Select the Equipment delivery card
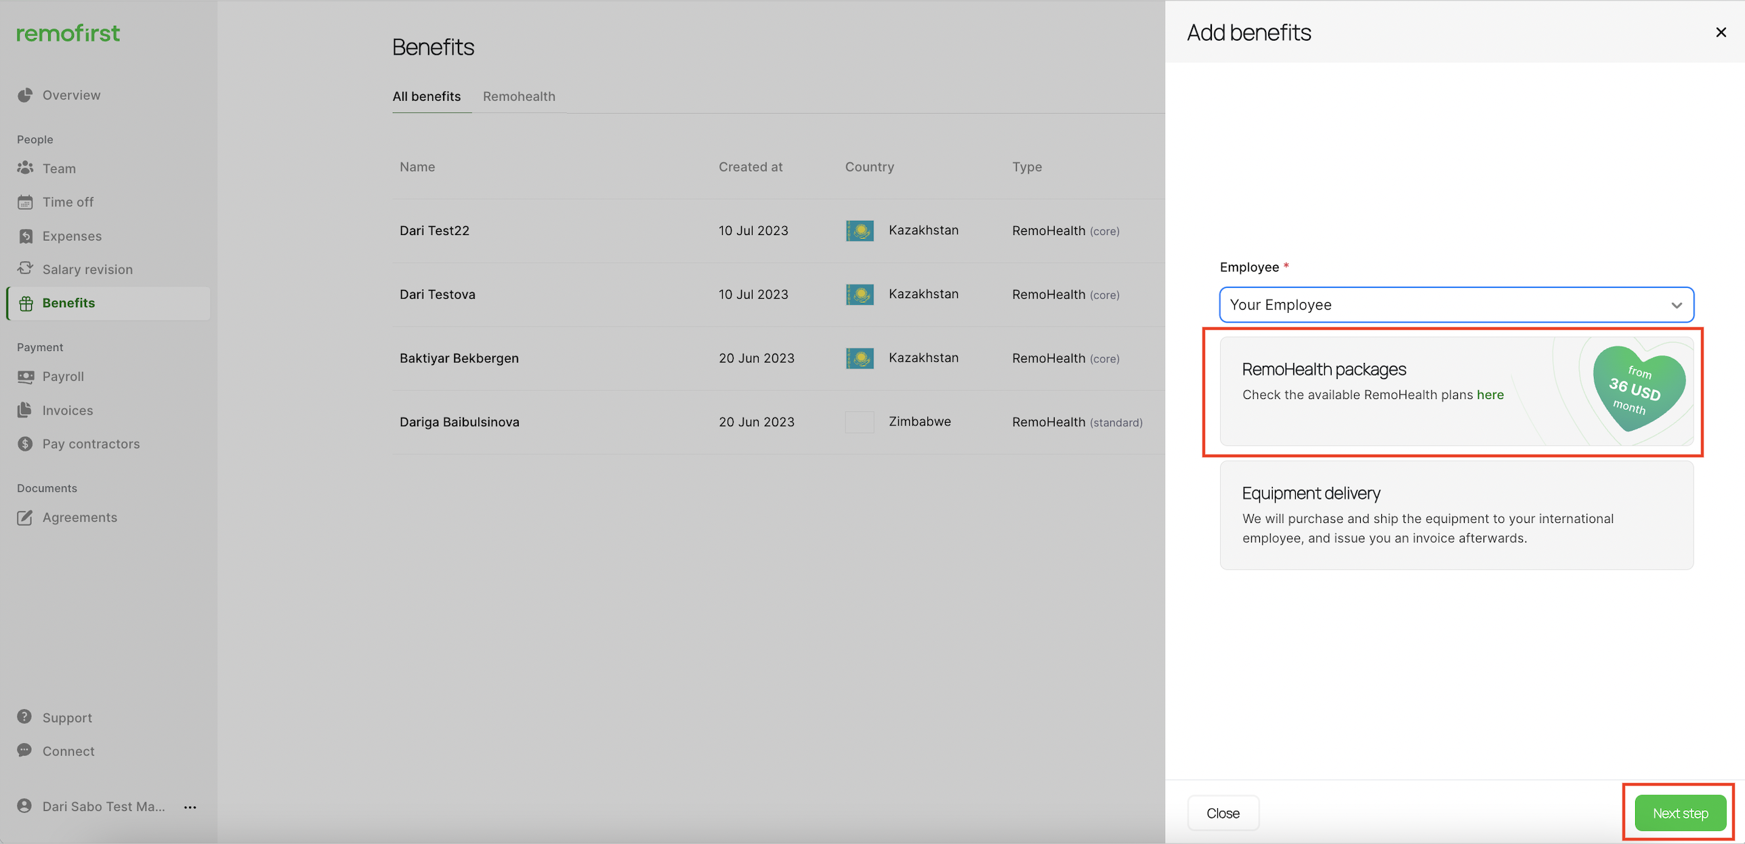Image resolution: width=1745 pixels, height=844 pixels. point(1456,515)
